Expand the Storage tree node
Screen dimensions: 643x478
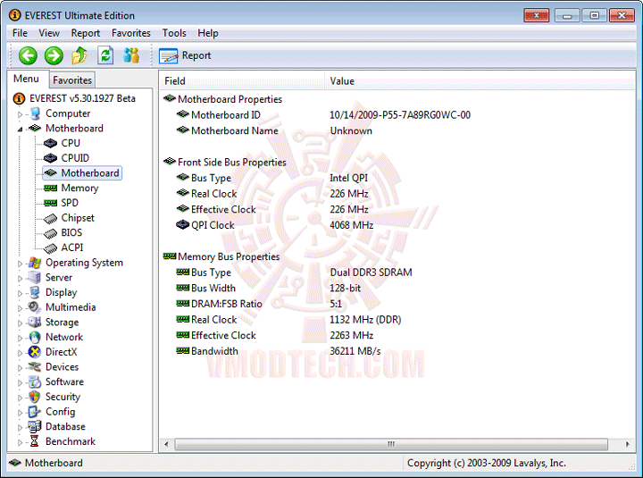(20, 323)
